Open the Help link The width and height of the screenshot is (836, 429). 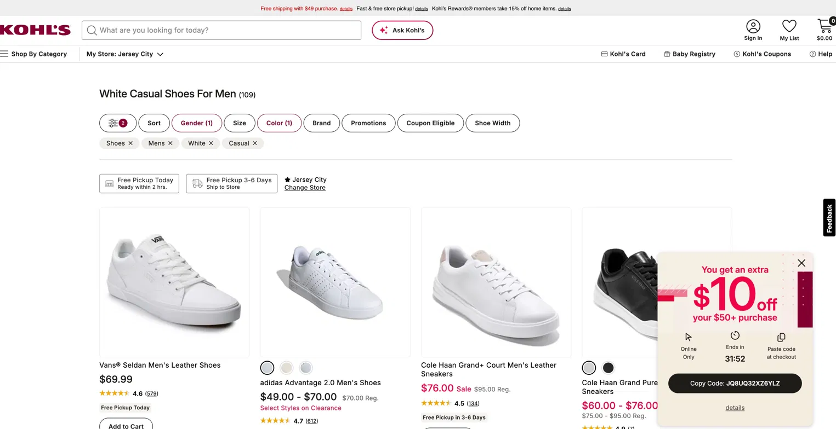click(821, 54)
